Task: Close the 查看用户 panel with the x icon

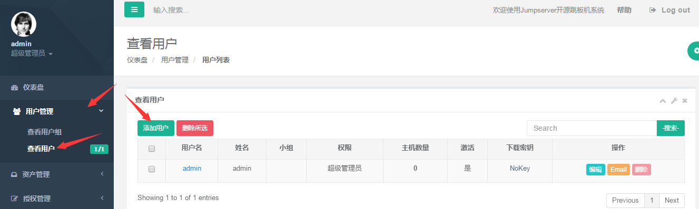Action: click(x=685, y=101)
